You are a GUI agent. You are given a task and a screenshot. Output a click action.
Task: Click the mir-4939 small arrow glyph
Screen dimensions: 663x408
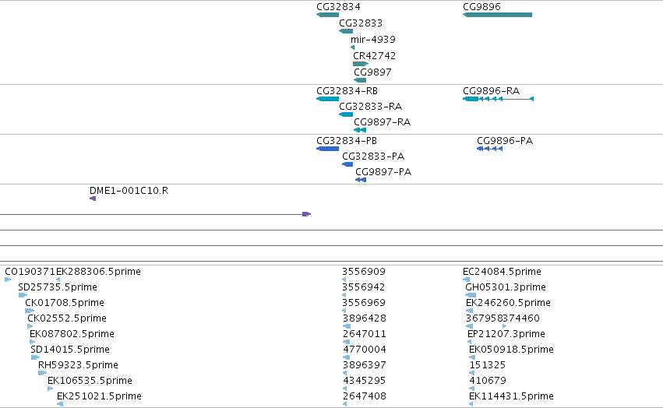coord(353,47)
